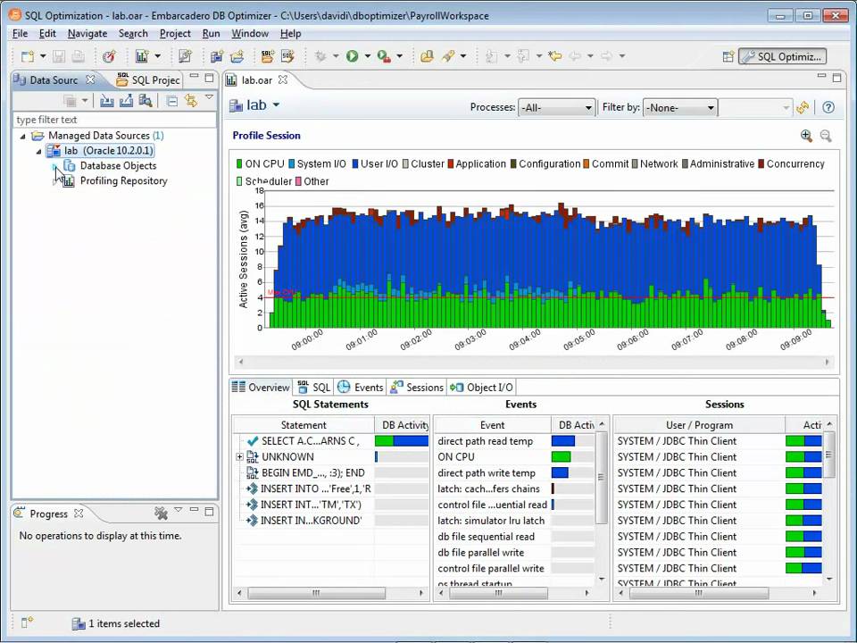Click the Statement column header
Viewport: 857px width, 643px height.
304,425
